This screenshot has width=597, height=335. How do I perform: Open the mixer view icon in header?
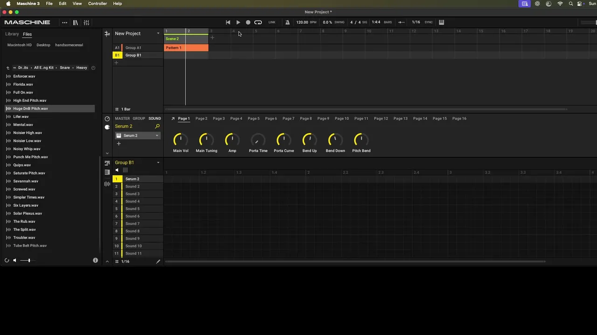click(x=86, y=22)
